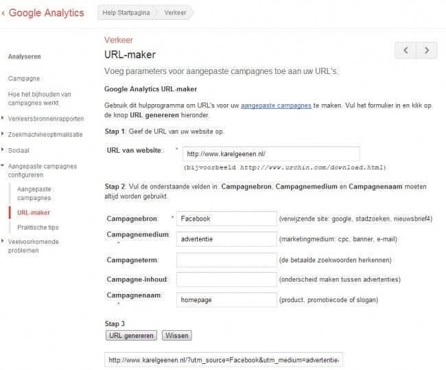Open Verkeer breadcrumb
The image size is (446, 370).
tap(175, 12)
